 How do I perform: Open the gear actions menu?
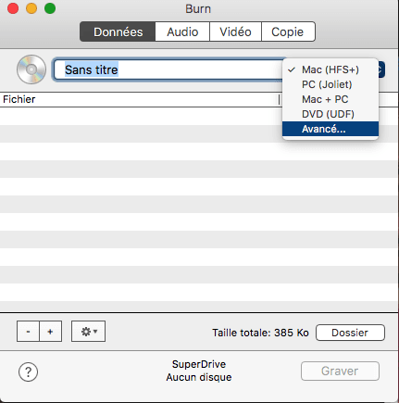coord(88,332)
